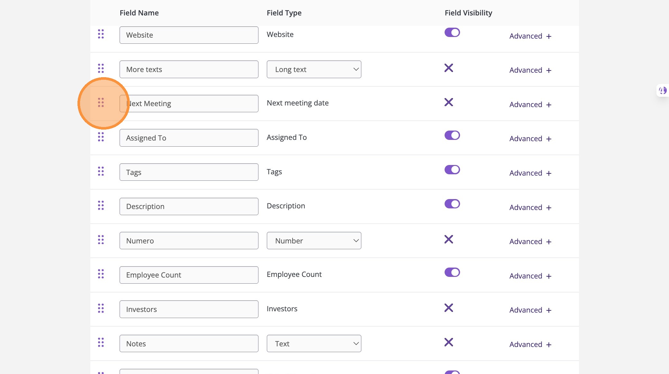Open the floating widget icon on right edge
This screenshot has height=374, width=669.
[663, 90]
